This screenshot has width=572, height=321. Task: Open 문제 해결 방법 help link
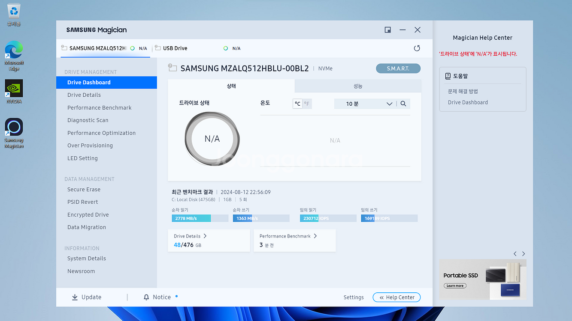[463, 91]
